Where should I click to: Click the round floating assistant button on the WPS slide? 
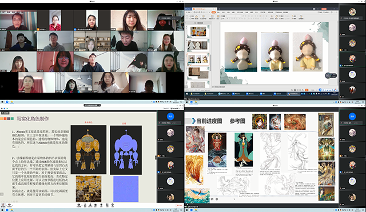coord(328,75)
